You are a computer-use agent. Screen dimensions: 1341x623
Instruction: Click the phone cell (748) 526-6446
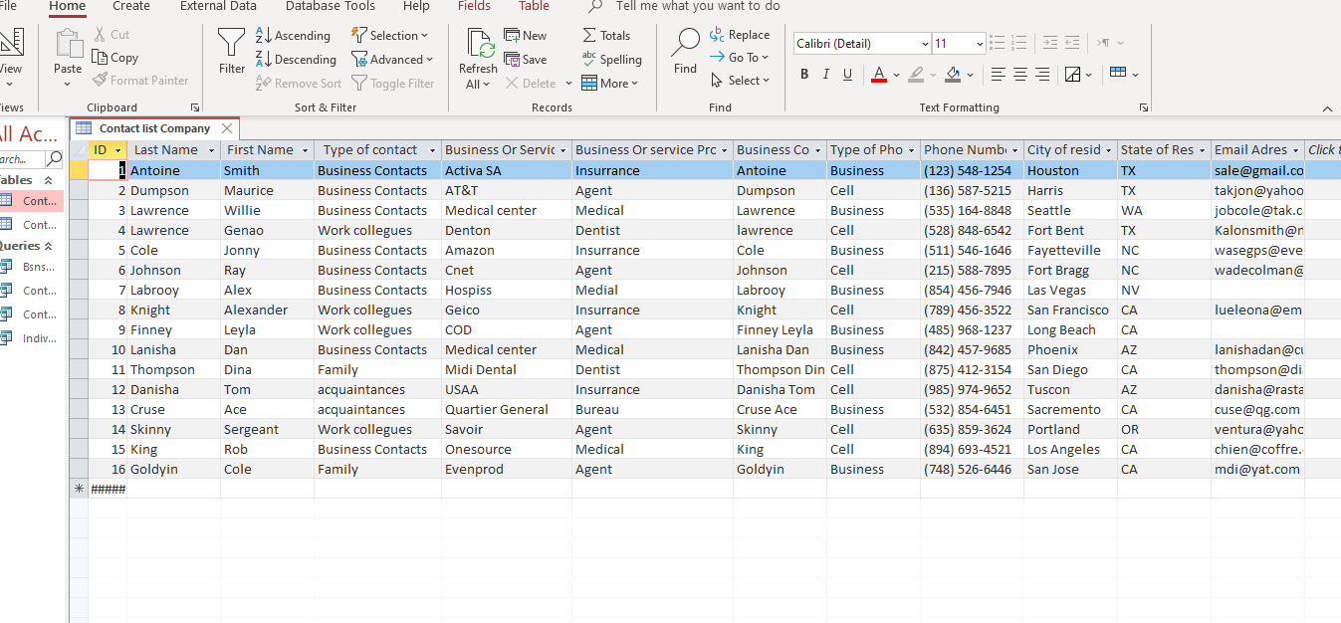[x=973, y=469]
